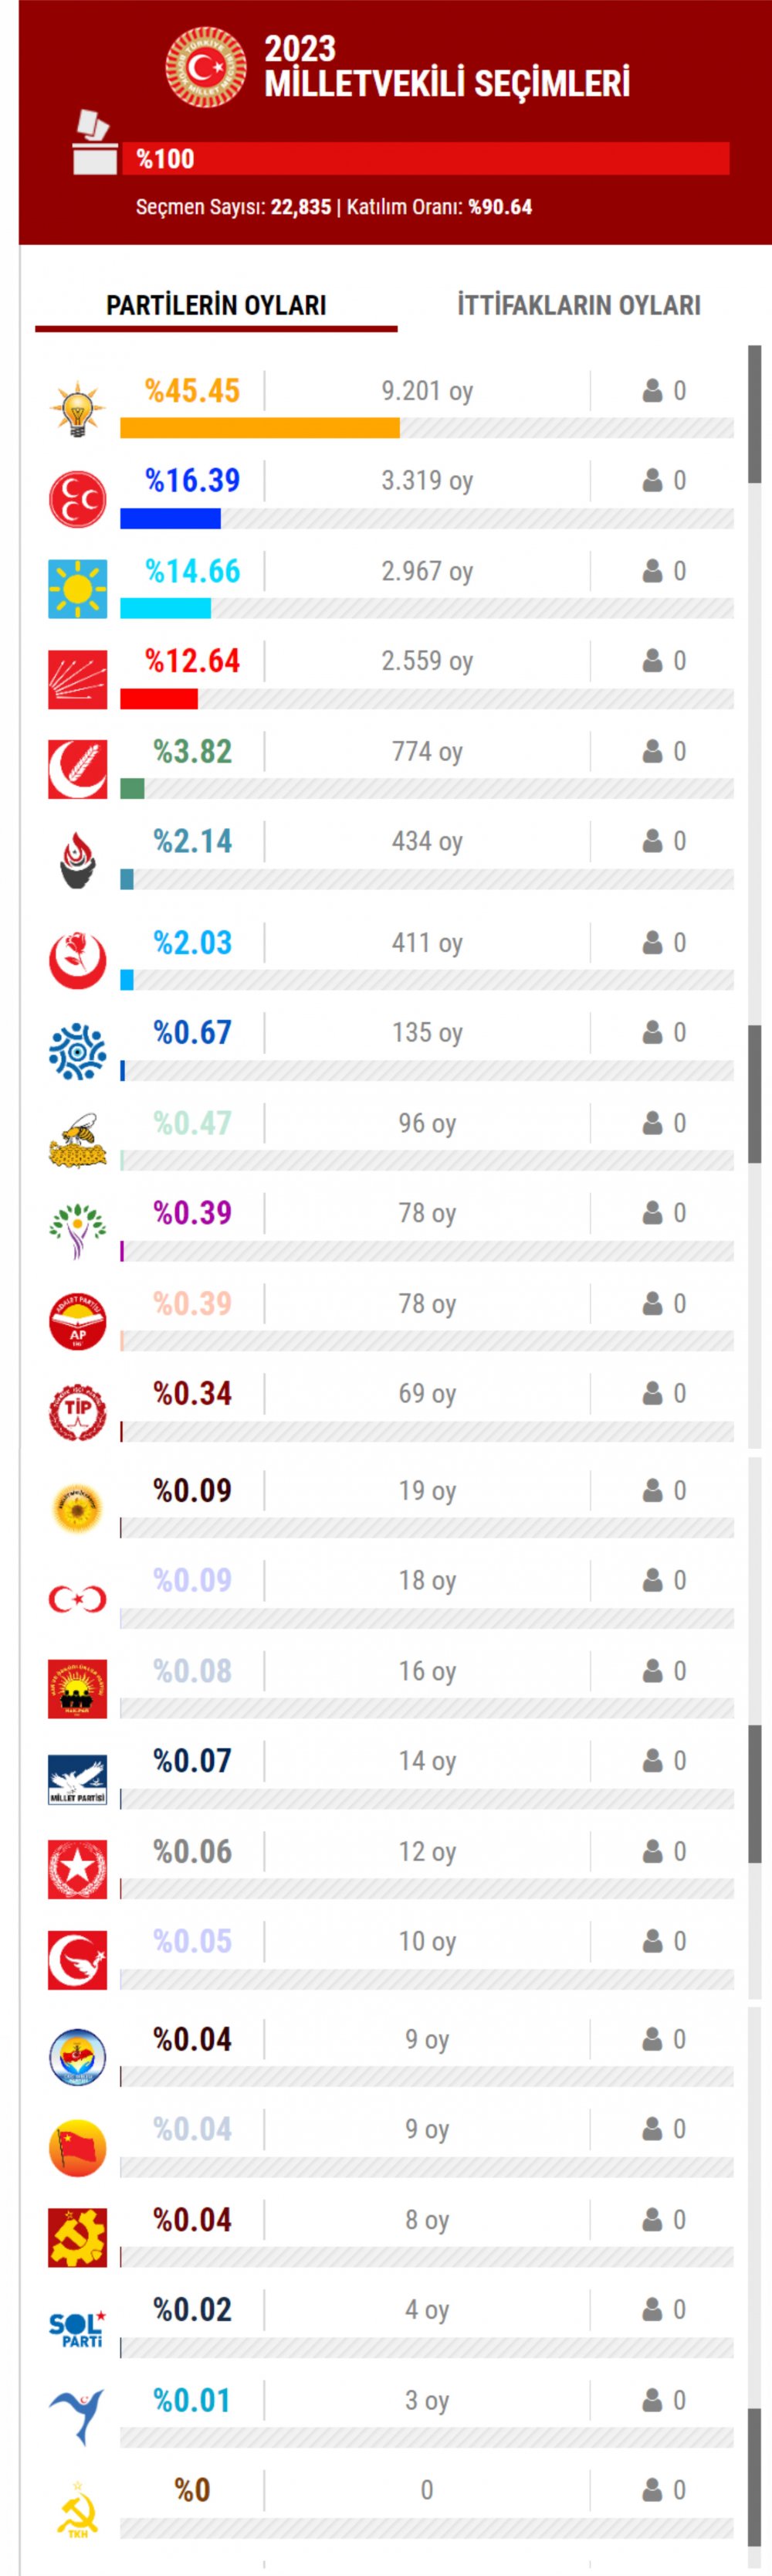772x2576 pixels.
Task: Switch to İTTİFAKLARIN OYLARI tab
Action: pyautogui.click(x=579, y=305)
